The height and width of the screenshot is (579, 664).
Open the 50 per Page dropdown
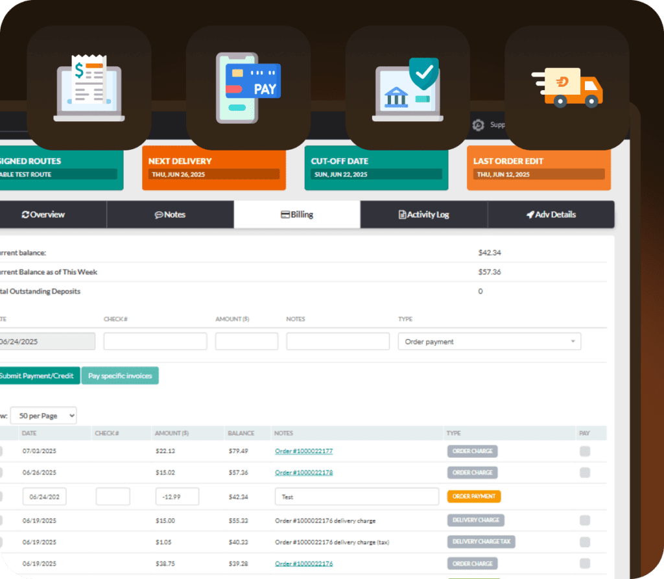[43, 416]
